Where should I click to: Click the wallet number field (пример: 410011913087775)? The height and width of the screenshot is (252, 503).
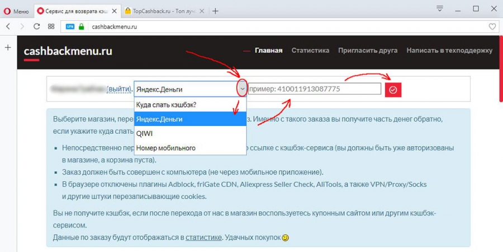(x=314, y=89)
